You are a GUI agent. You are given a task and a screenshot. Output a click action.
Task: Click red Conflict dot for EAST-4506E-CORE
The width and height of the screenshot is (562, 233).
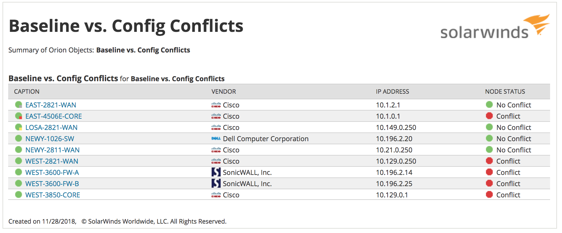tap(489, 116)
